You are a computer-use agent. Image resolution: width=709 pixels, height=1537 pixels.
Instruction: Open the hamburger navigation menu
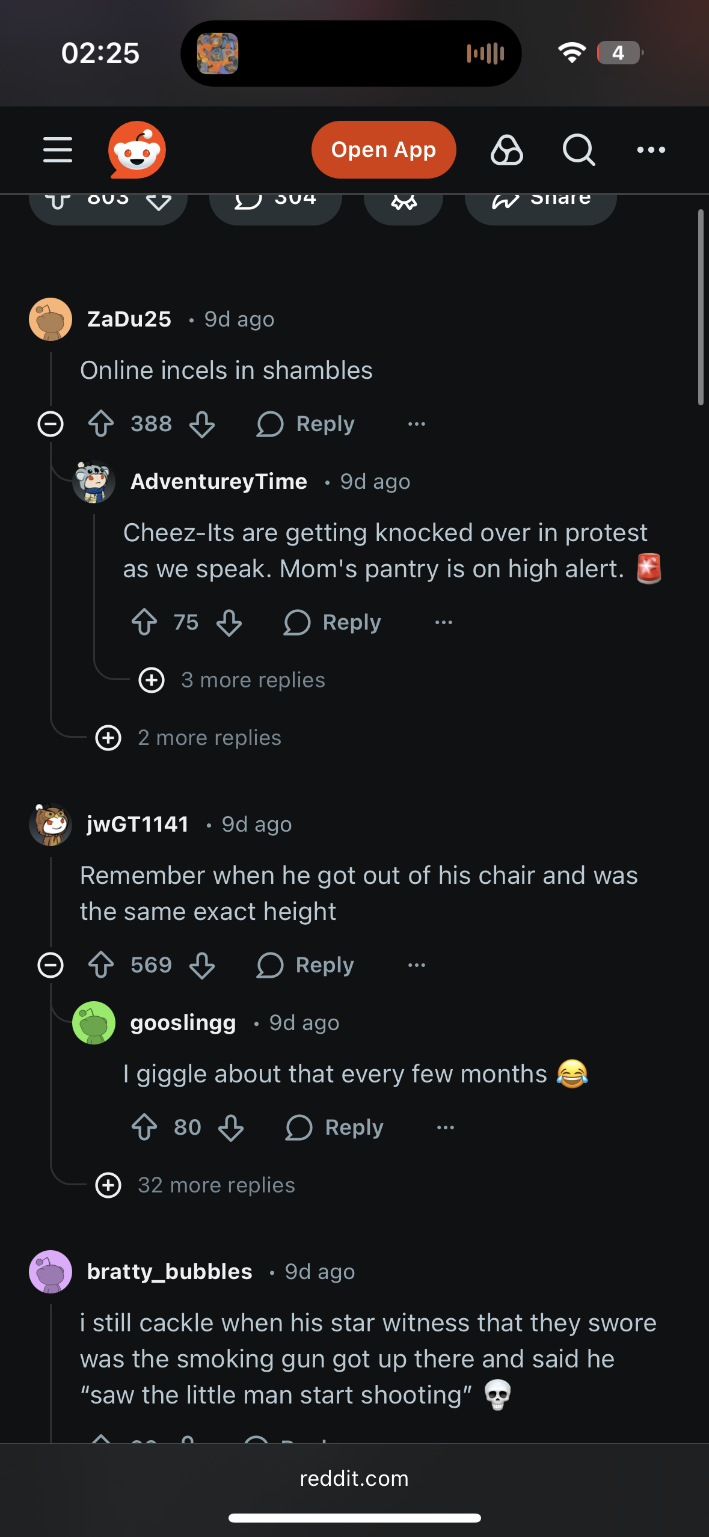click(58, 150)
